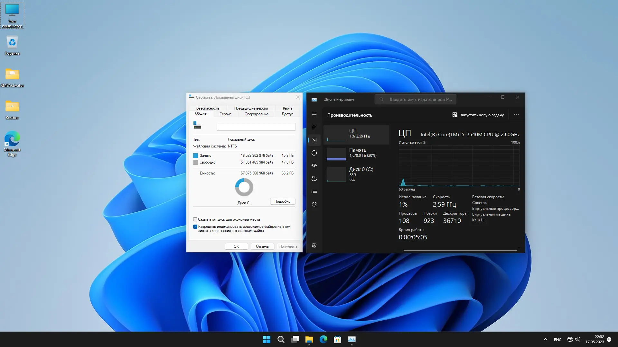The height and width of the screenshot is (347, 618).
Task: Click the 'Подробно' button
Action: click(282, 201)
